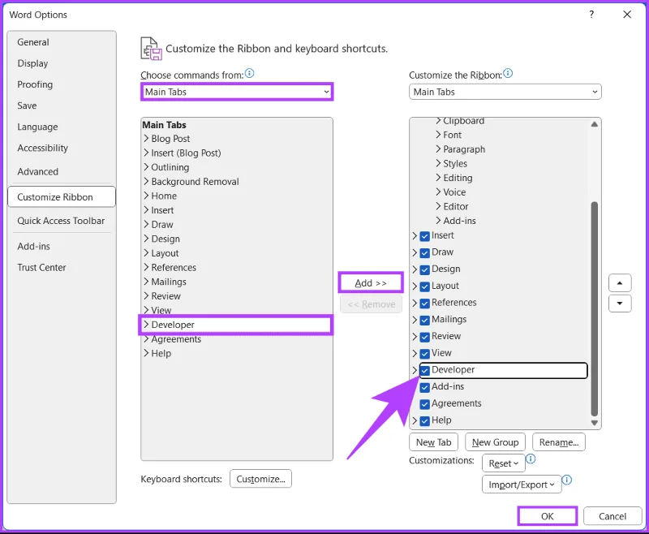This screenshot has height=534, width=649.
Task: Select Insert (Blog Post) in left list
Action: 186,153
